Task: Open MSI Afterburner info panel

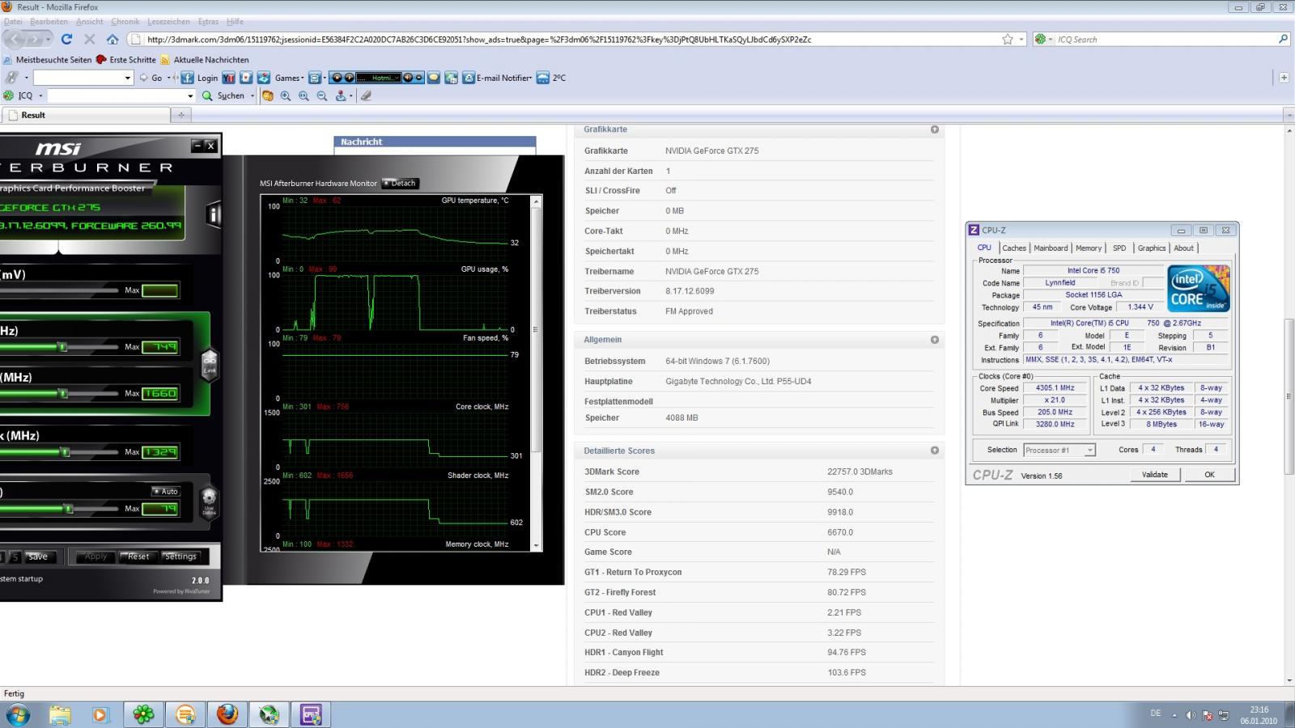Action: coord(213,214)
